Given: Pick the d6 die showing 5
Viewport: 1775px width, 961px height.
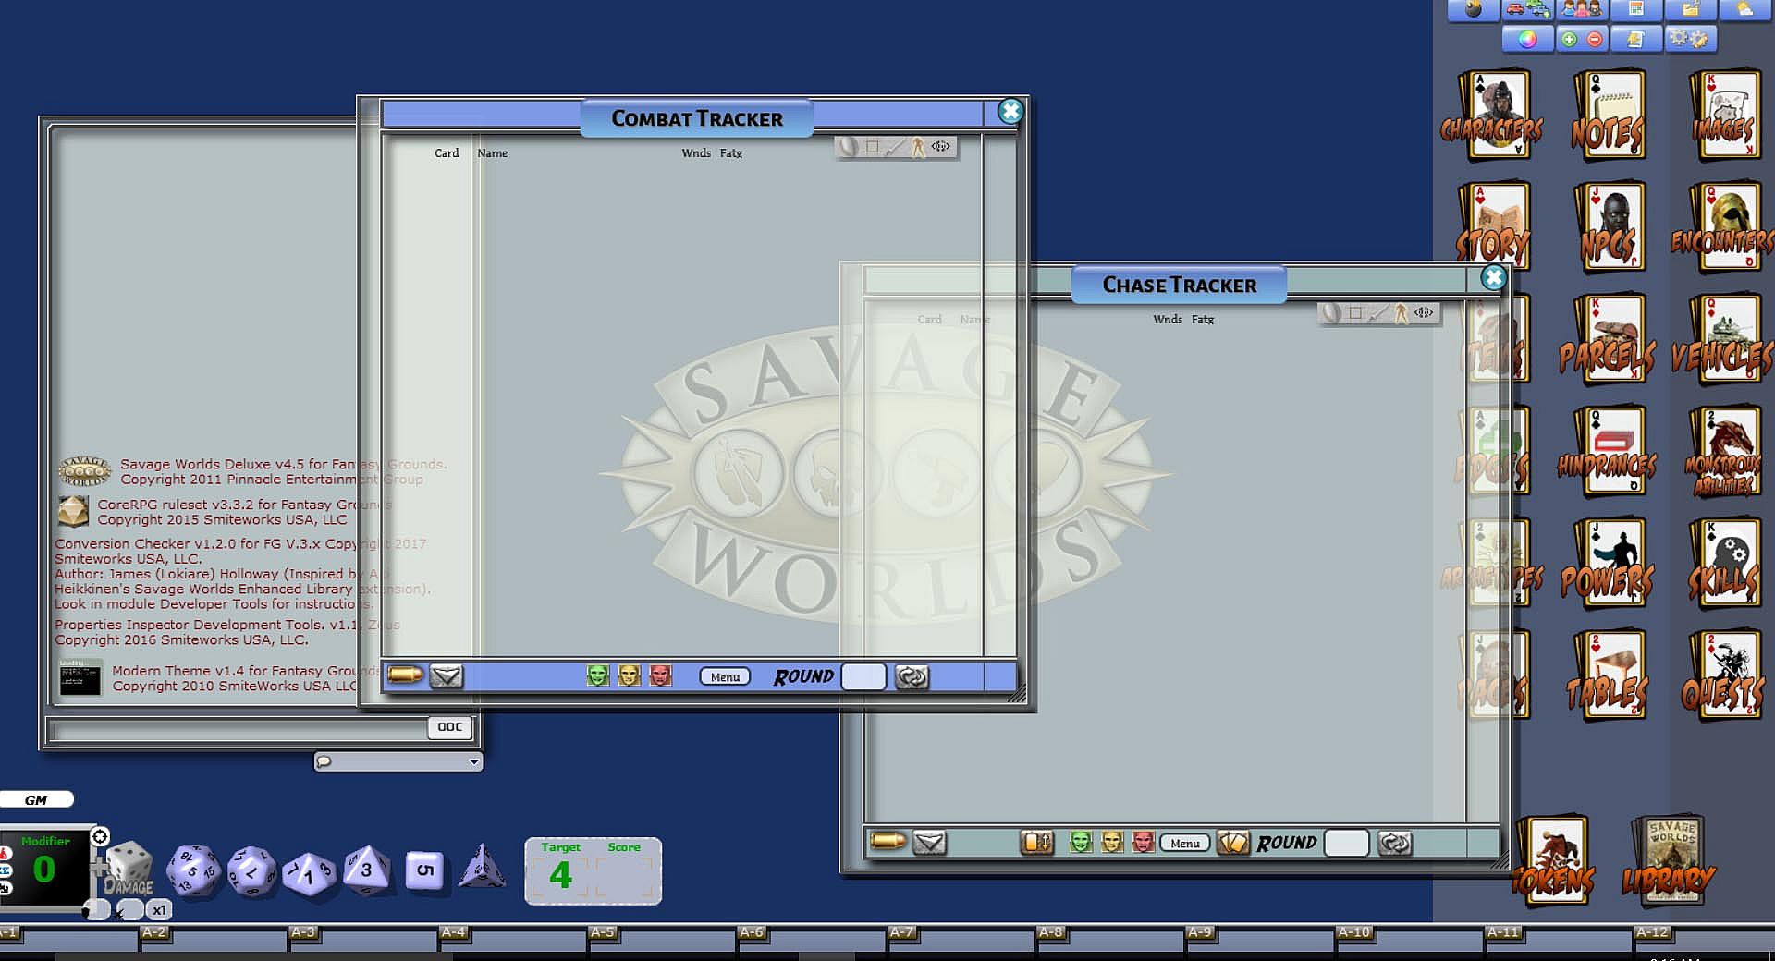Looking at the screenshot, I should (x=424, y=870).
